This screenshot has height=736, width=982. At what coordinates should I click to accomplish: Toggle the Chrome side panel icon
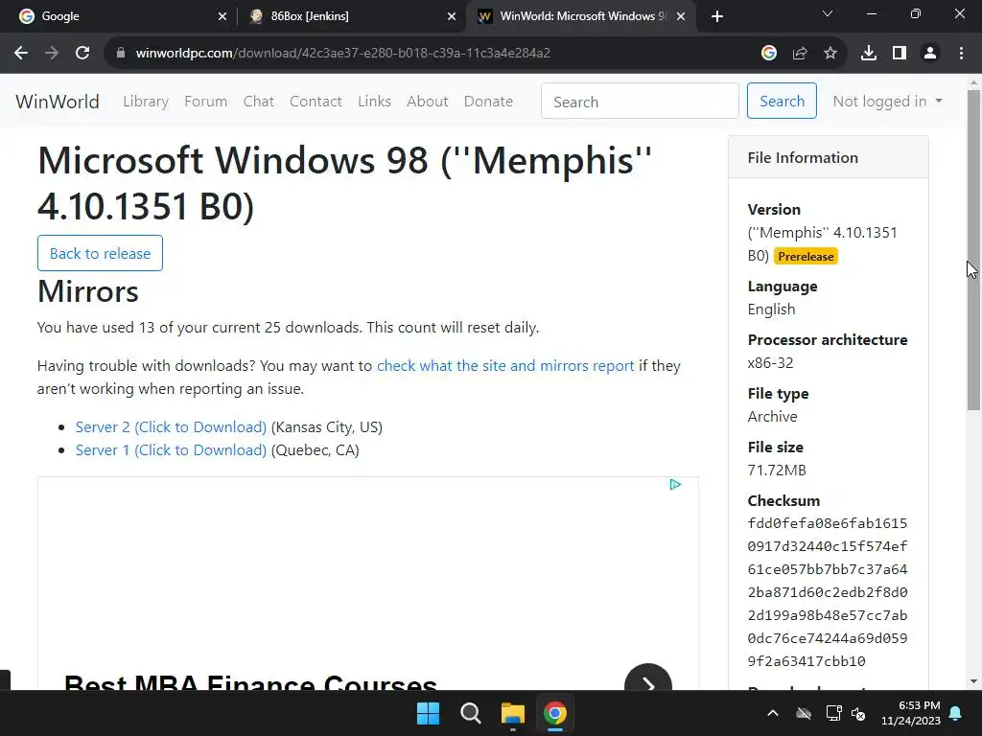900,54
